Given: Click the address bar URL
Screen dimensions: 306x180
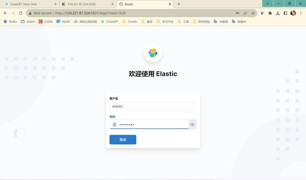Looking at the screenshot, I should coord(90,13).
